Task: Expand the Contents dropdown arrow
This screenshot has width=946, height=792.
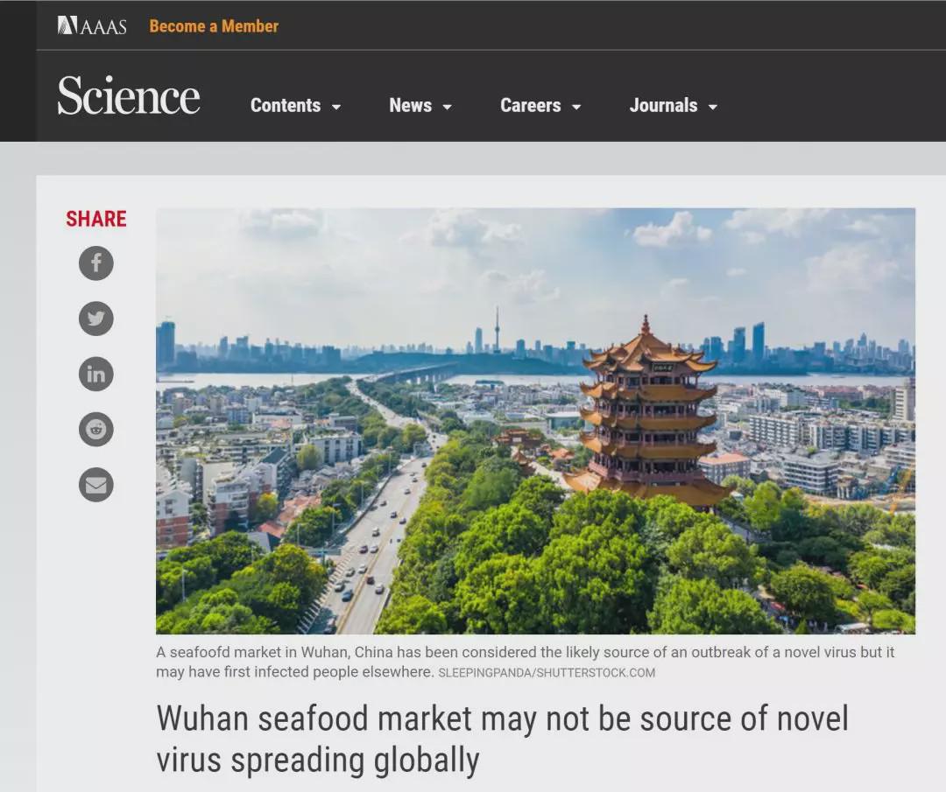Action: (x=336, y=107)
